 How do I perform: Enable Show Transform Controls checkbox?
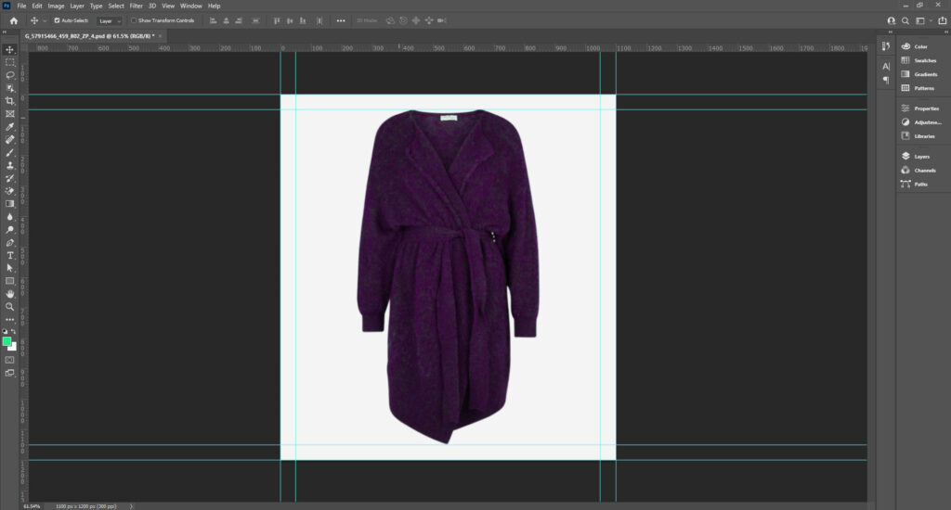[134, 20]
